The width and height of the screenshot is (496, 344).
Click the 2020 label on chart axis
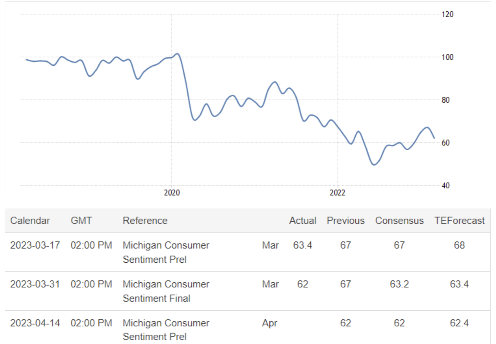(x=172, y=193)
